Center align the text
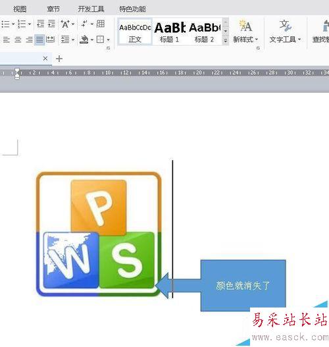 (x=18, y=40)
